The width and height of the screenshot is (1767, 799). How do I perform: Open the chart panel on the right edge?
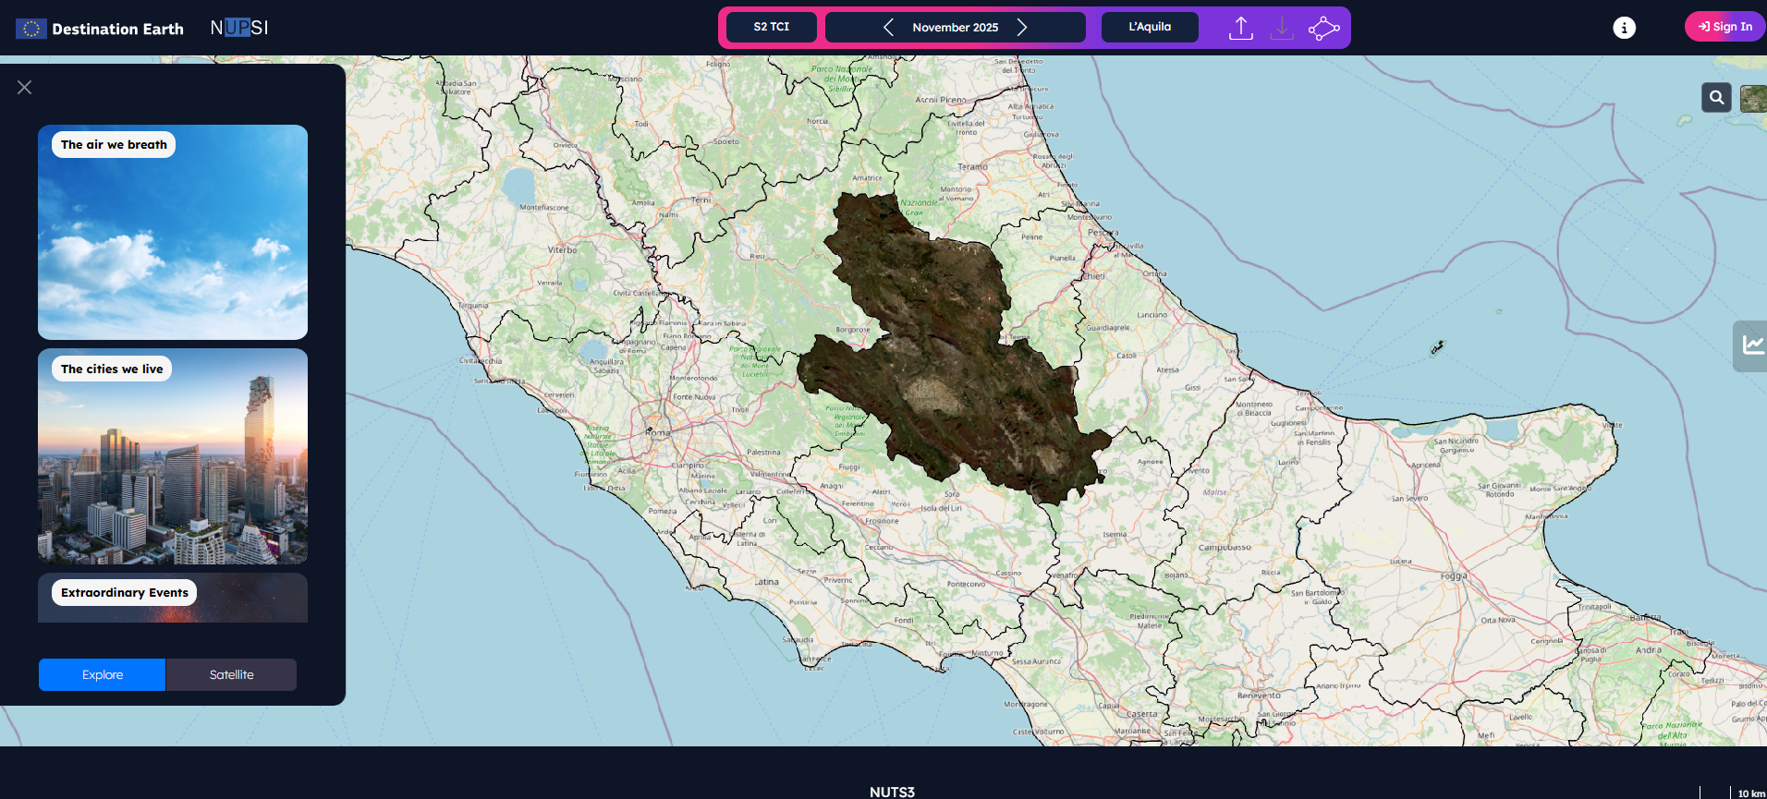coord(1751,345)
